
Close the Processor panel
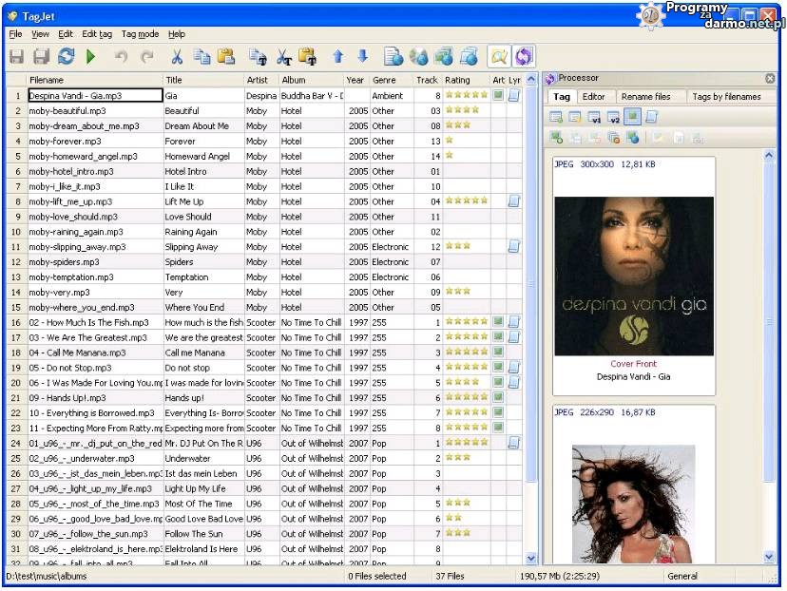pos(770,79)
